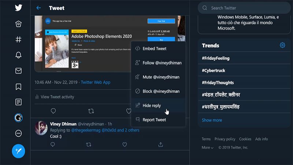Open the Notifications bell
Screen dimensions: 293x165
(x=19, y=55)
